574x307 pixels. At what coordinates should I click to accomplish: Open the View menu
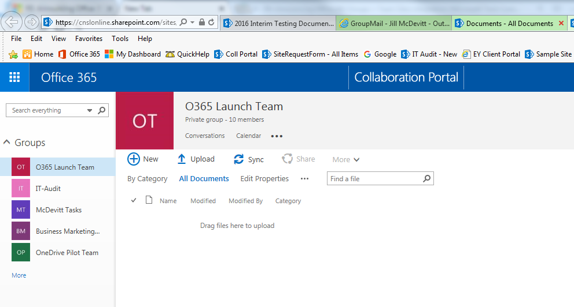click(x=58, y=39)
